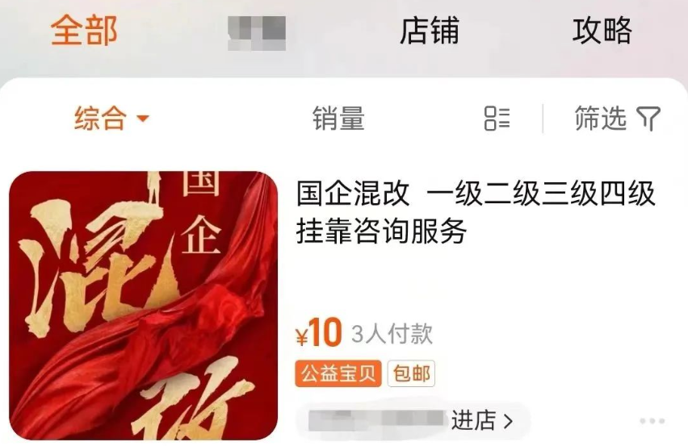This screenshot has width=688, height=446.
Task: Open the filter funnel icon
Action: (648, 119)
